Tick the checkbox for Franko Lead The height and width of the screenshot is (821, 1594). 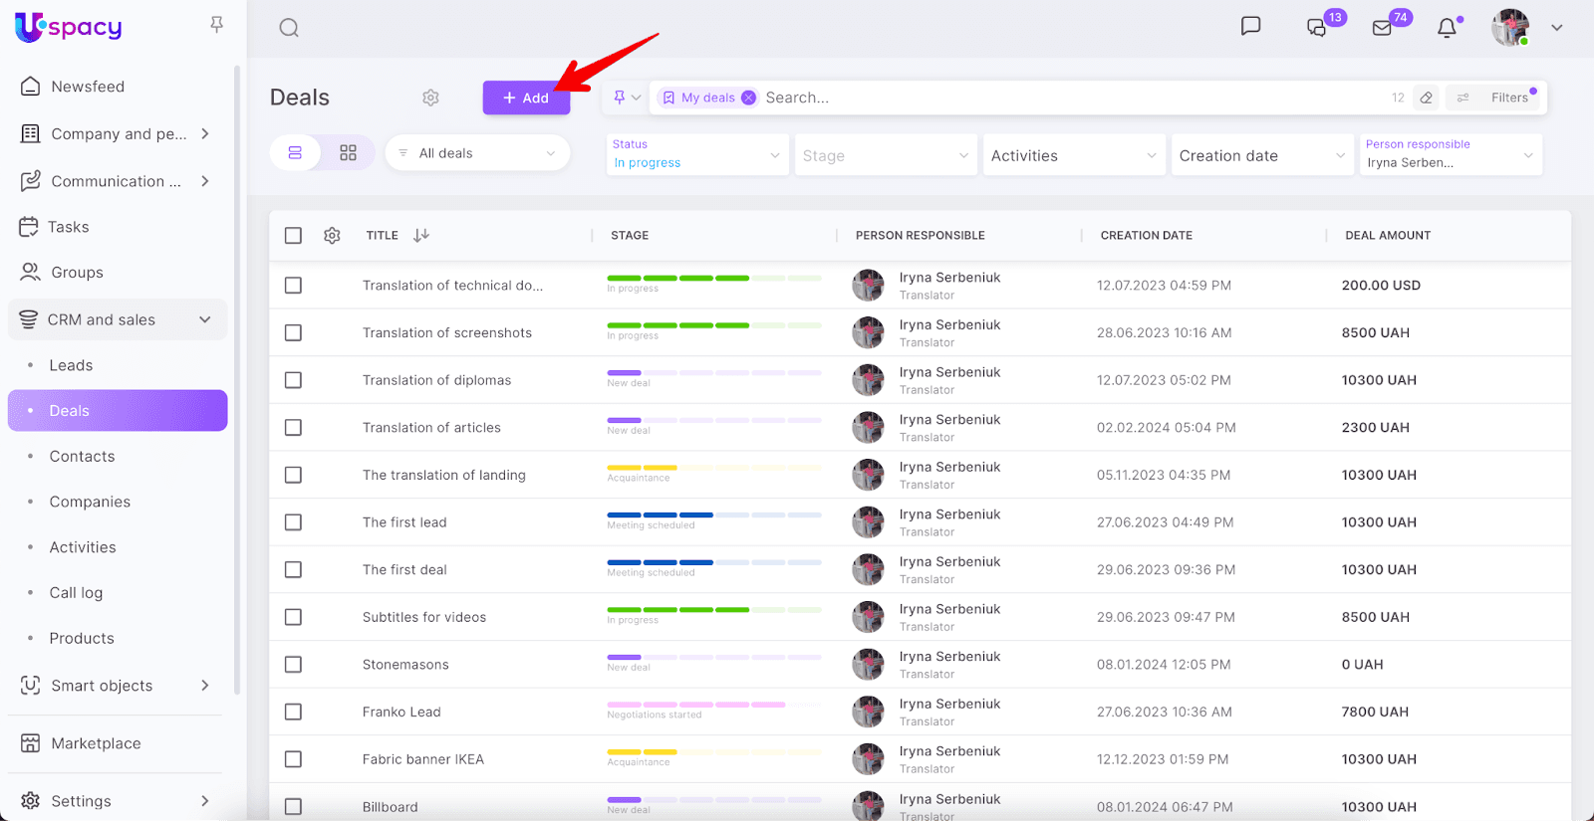(x=293, y=713)
